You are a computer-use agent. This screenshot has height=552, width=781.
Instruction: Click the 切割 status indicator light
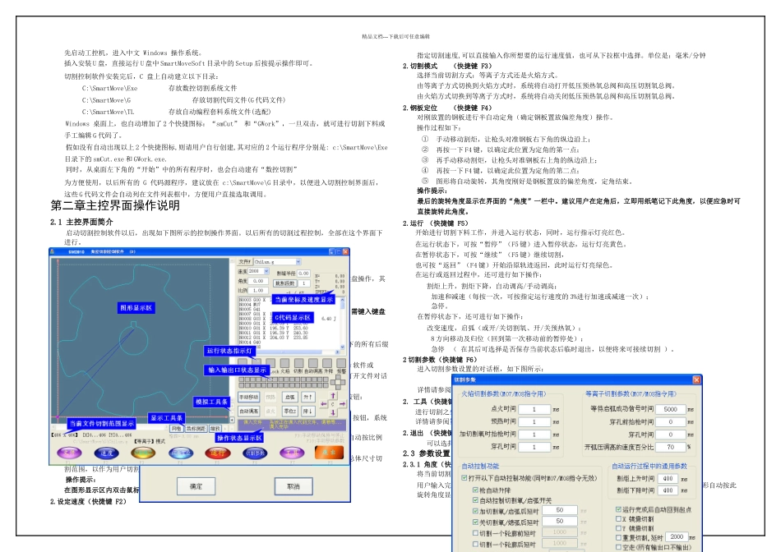coord(299,363)
